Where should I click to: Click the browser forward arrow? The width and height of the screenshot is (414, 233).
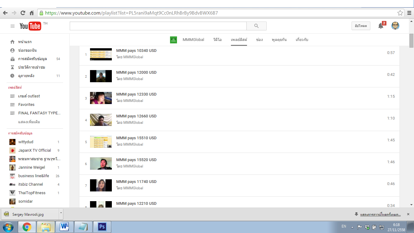14,13
